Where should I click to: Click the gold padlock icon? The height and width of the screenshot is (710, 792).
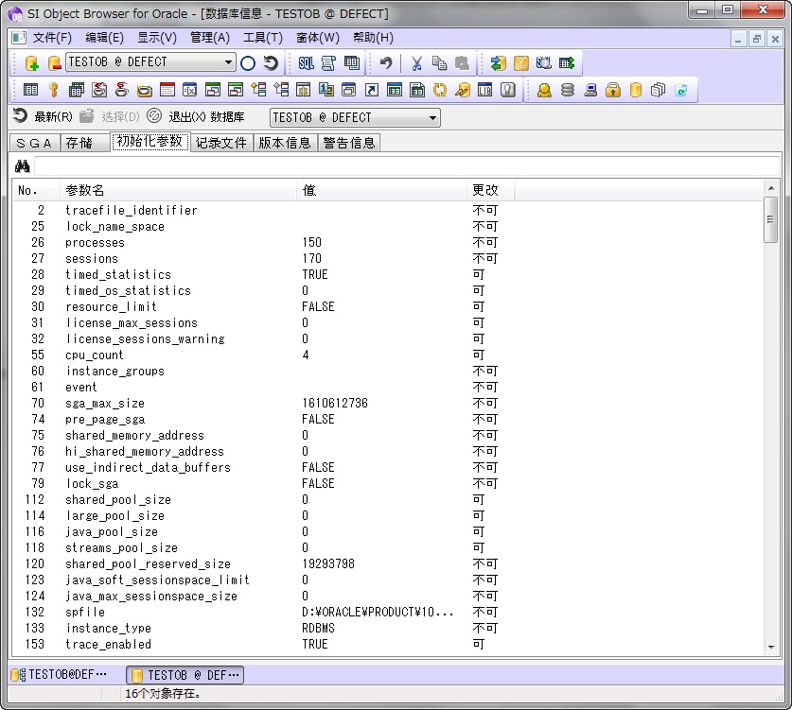point(613,90)
